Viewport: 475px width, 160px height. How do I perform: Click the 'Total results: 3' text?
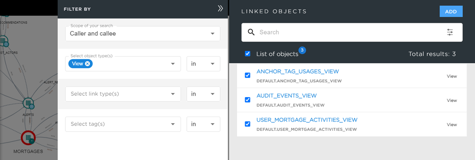click(432, 54)
